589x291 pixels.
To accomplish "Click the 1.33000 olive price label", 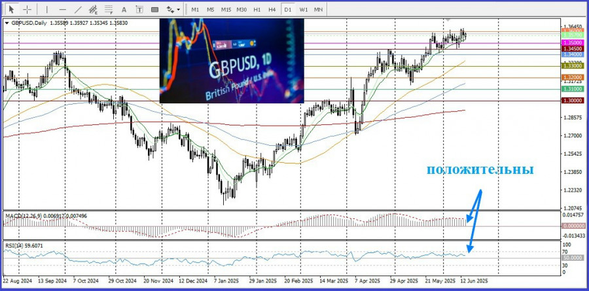I will pyautogui.click(x=573, y=65).
